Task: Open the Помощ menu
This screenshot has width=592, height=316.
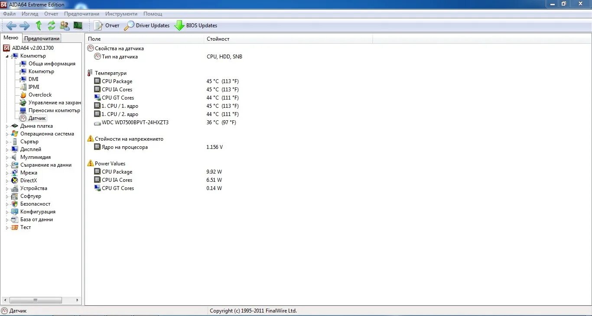Action: (x=153, y=14)
